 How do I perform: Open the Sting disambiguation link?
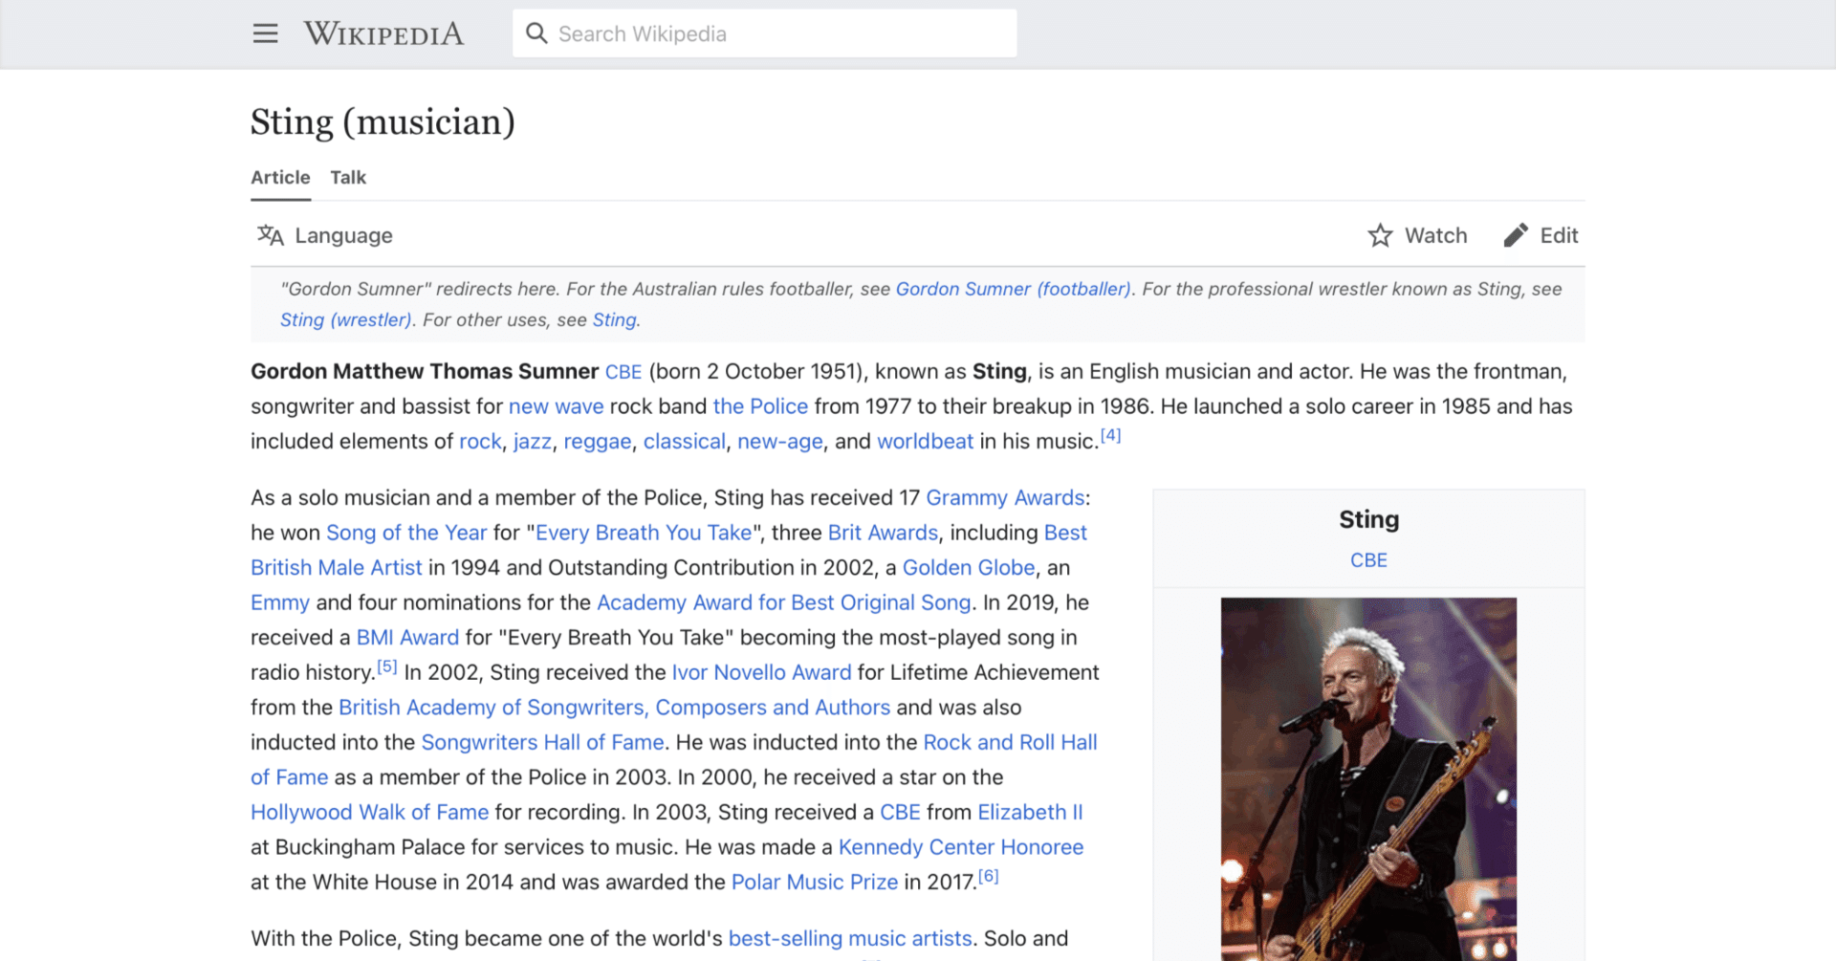(x=614, y=320)
